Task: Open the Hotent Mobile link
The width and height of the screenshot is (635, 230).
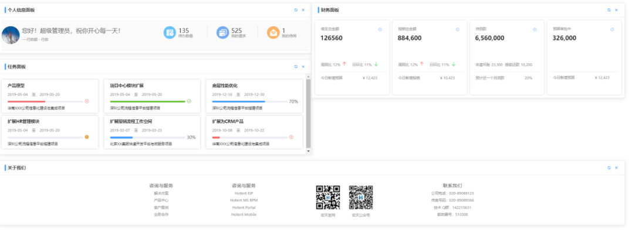Action: [x=244, y=215]
